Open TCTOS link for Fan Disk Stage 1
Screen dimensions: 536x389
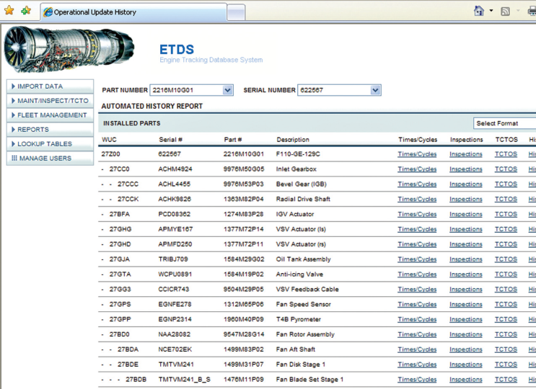click(506, 365)
